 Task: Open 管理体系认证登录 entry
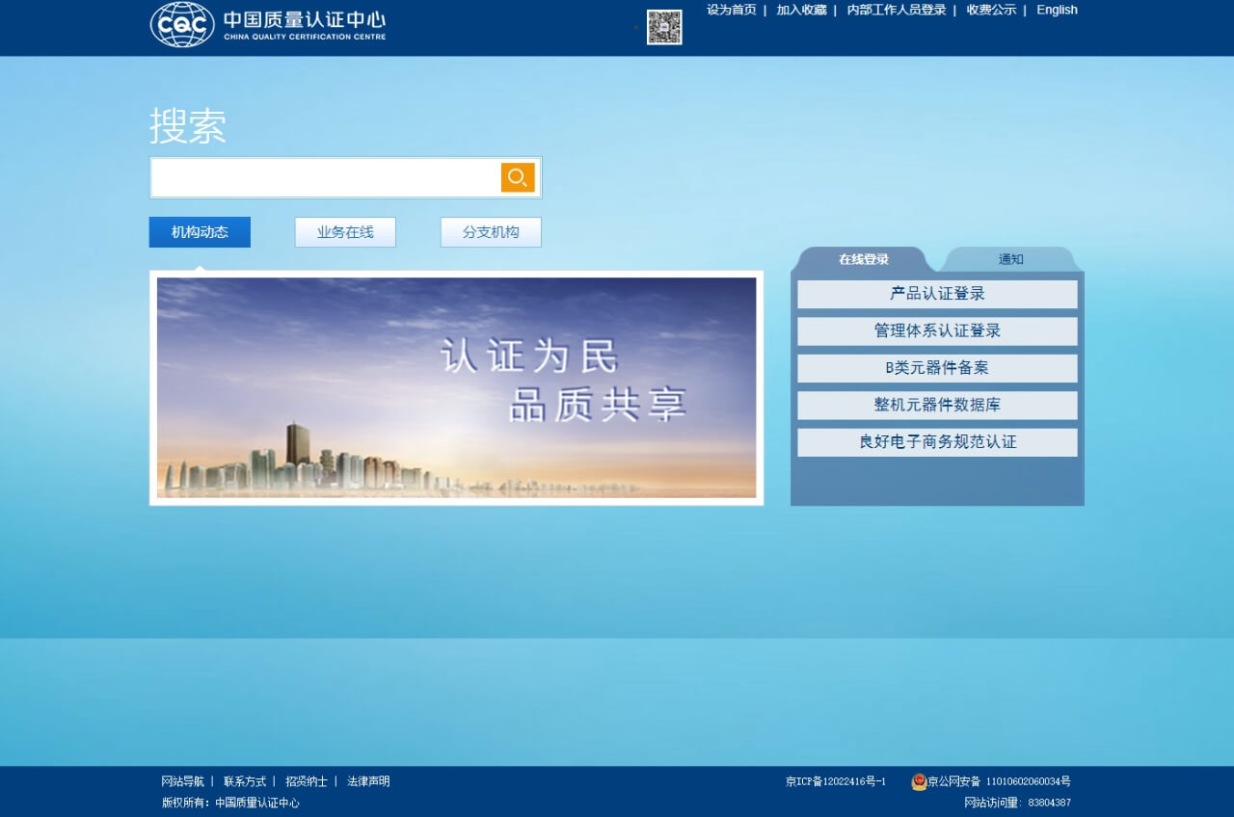click(936, 330)
